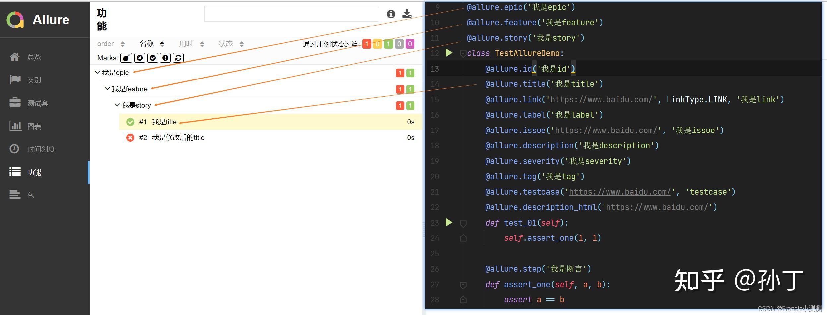Toggle the purple unknown status filter
Viewport: 827px width, 315px height.
[410, 44]
